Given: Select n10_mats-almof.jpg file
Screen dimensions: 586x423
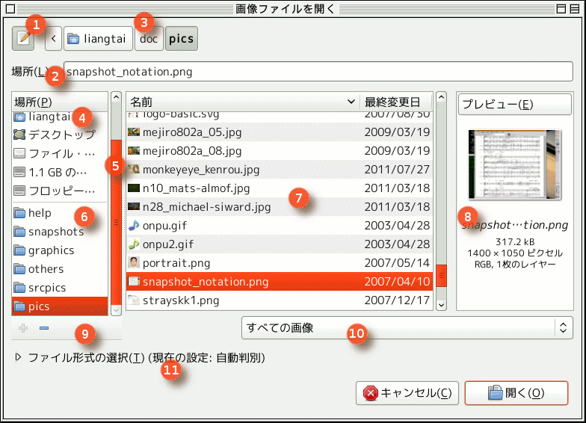Looking at the screenshot, I should pos(280,188).
